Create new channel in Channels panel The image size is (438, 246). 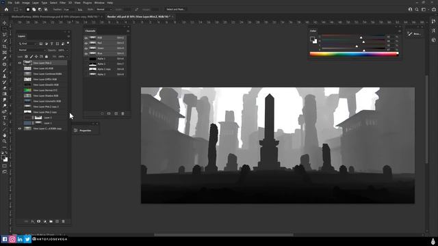coord(116,113)
